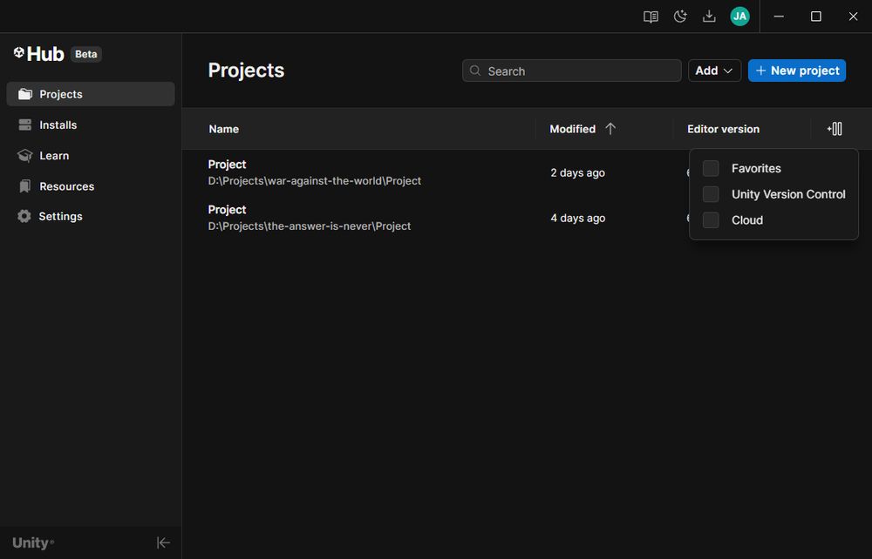
Task: Close the Unity Hub window
Action: tap(853, 16)
